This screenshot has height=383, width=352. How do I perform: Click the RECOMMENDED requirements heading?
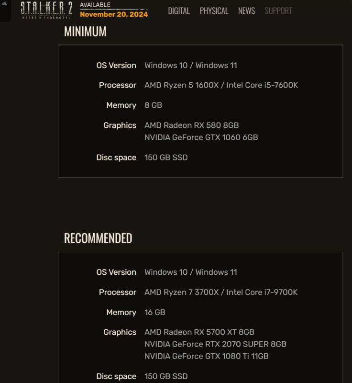pyautogui.click(x=98, y=238)
